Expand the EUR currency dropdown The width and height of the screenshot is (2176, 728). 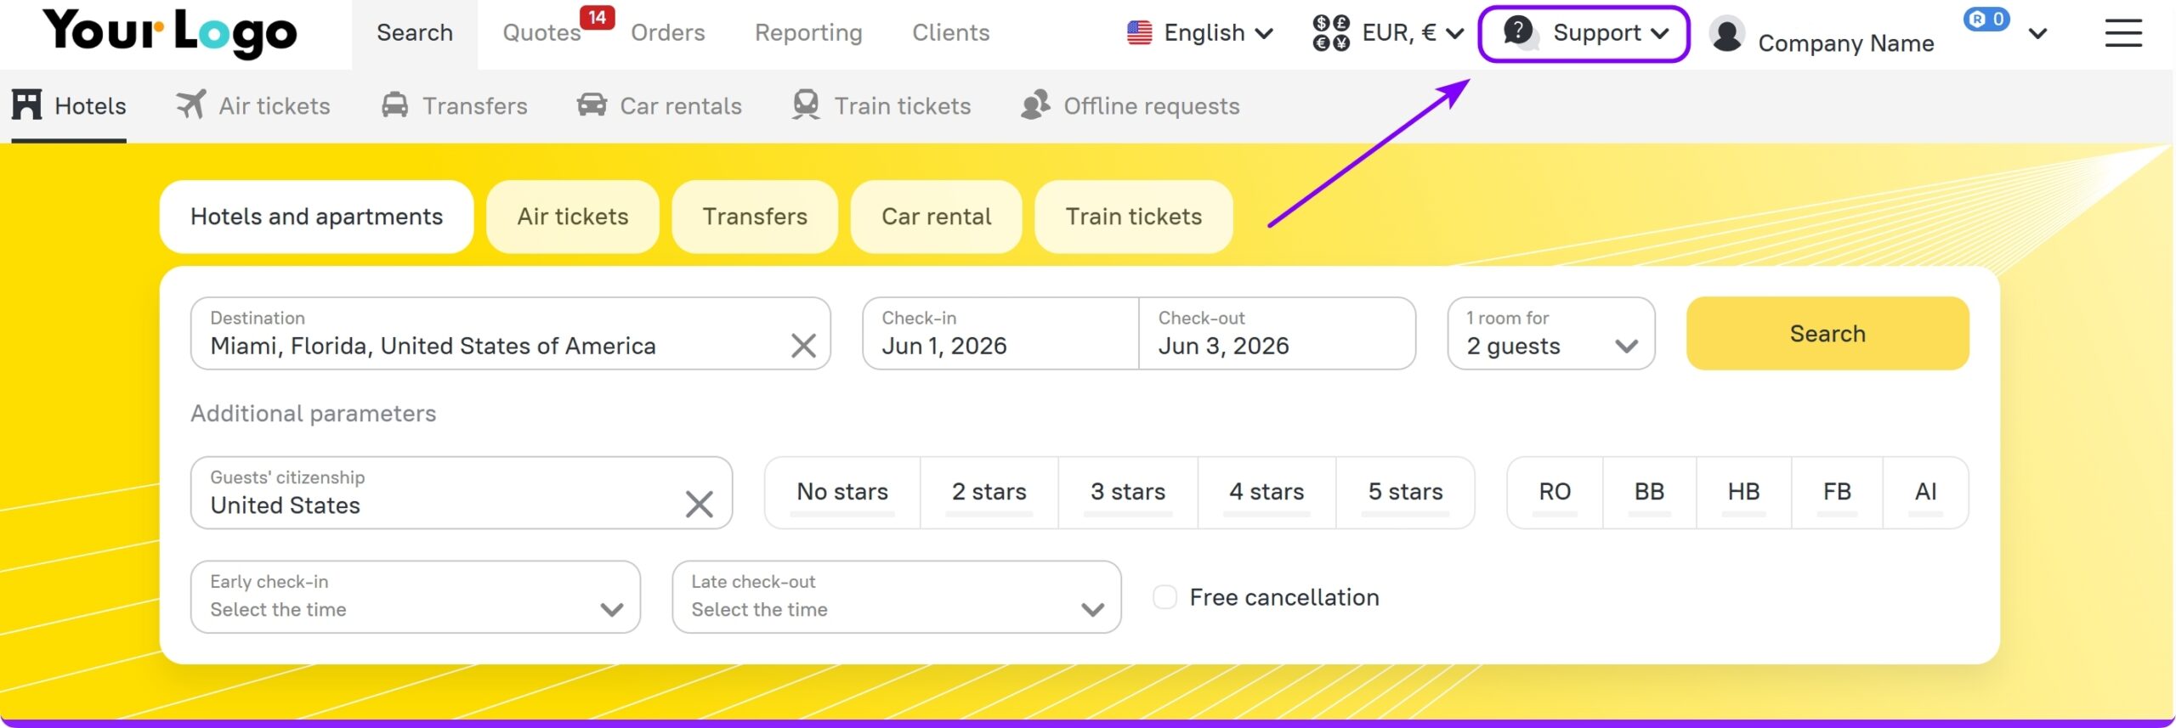tap(1387, 33)
